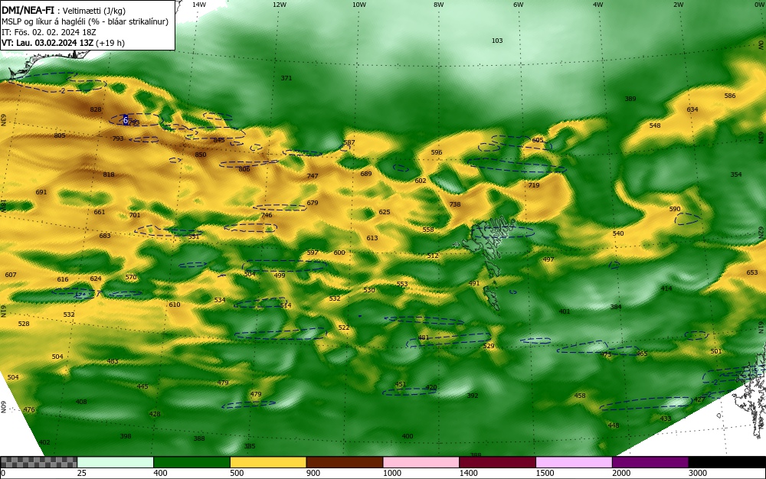Viewport: 766px width, 479px height.
Task: Click the 6W longitude label
Action: pyautogui.click(x=518, y=5)
